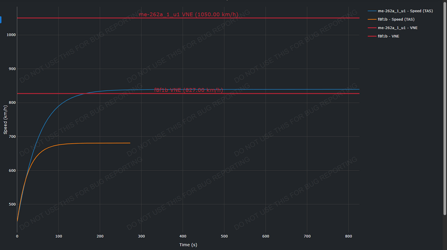Click the me-262a_1_u1 VNE (1050.00 km/h) annotation

189,15
